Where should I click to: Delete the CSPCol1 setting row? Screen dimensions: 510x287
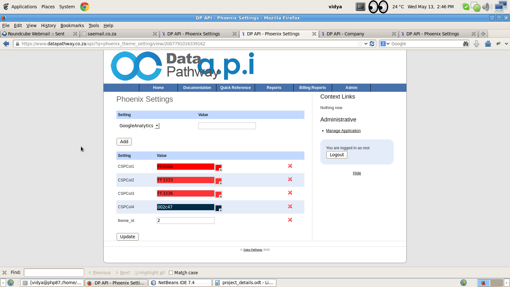click(x=290, y=166)
